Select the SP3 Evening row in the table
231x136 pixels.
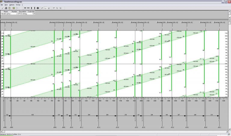tap(23, 14)
